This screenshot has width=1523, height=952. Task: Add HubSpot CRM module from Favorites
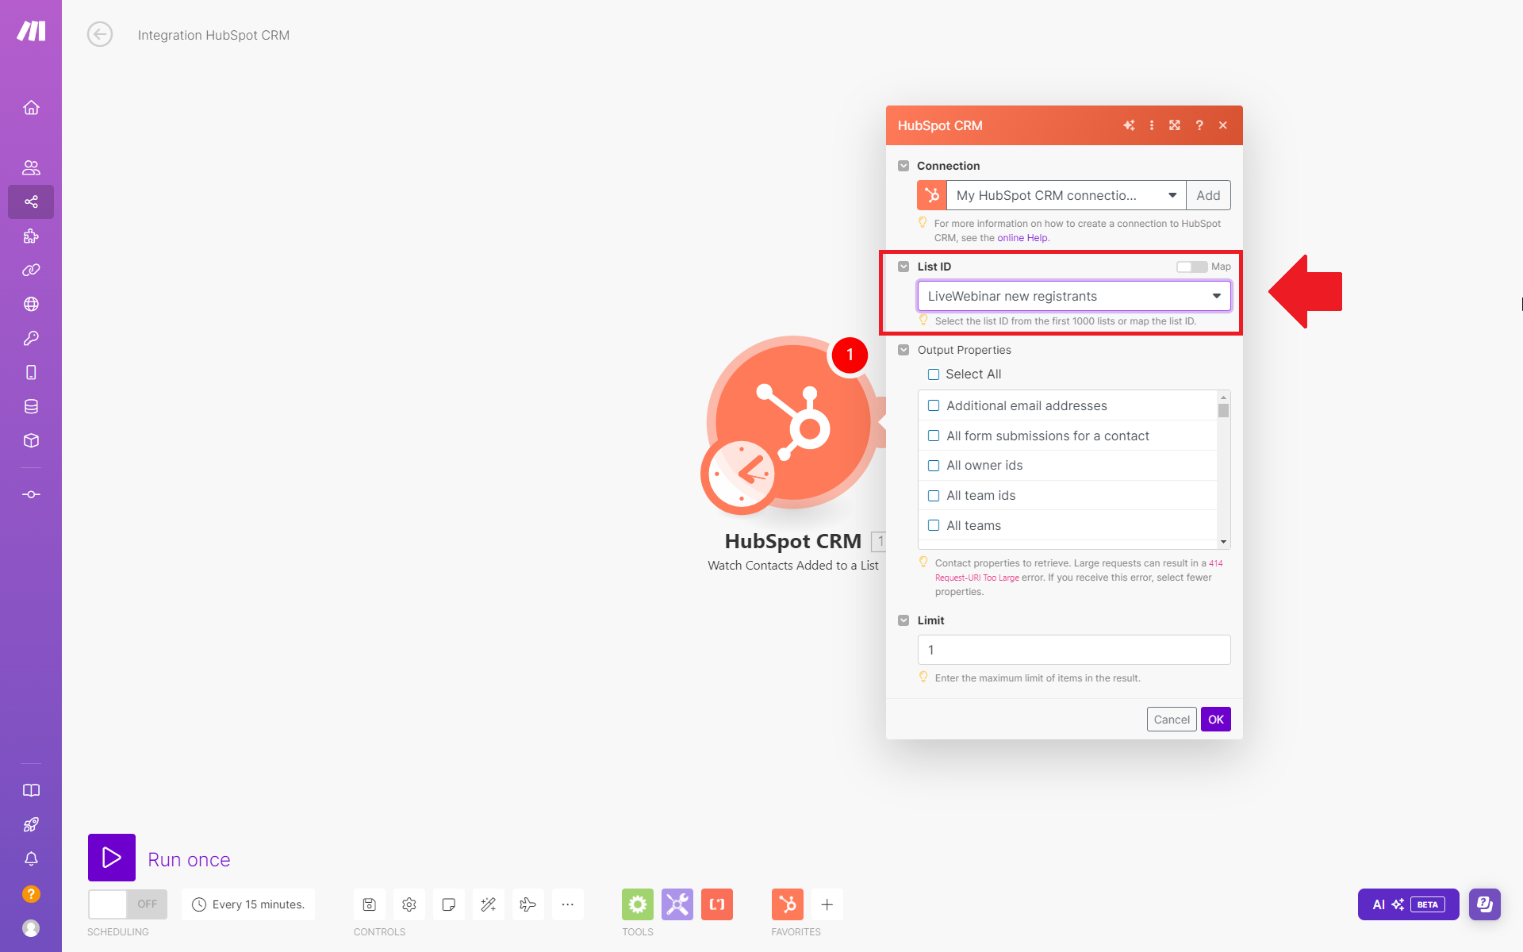[x=788, y=904]
